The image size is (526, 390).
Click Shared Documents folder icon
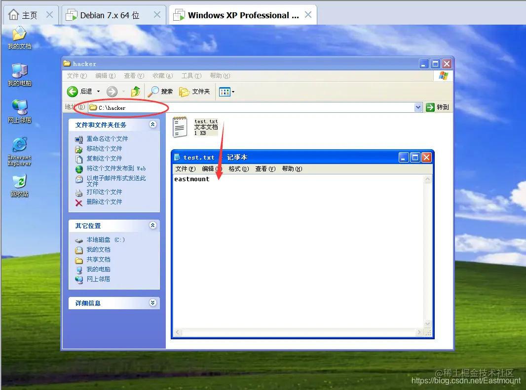coord(79,260)
